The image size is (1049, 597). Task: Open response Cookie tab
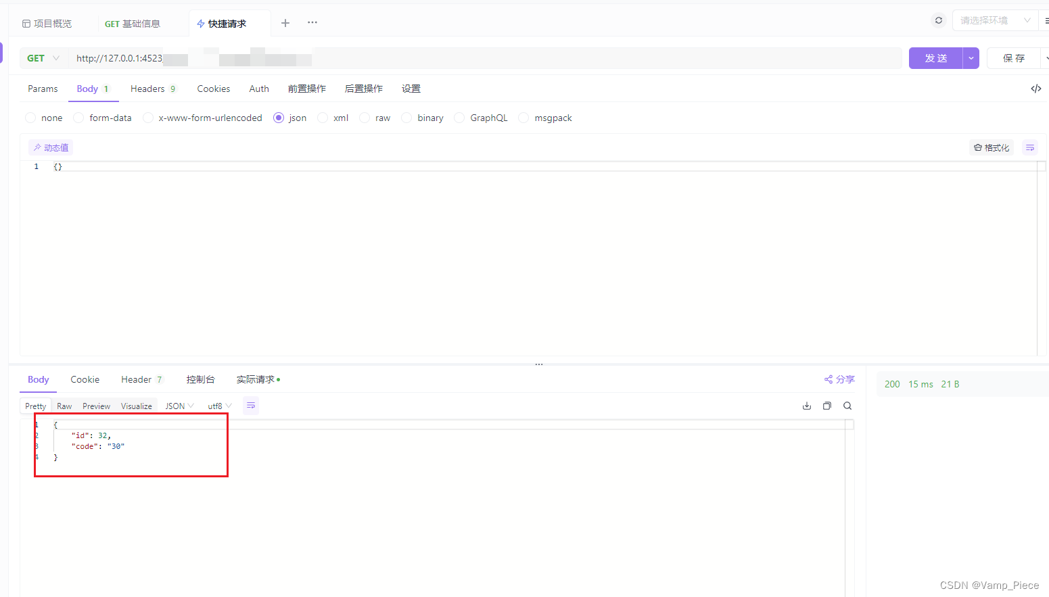pos(85,379)
